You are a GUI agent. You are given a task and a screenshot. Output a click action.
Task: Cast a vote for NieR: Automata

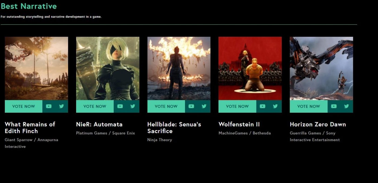point(95,106)
